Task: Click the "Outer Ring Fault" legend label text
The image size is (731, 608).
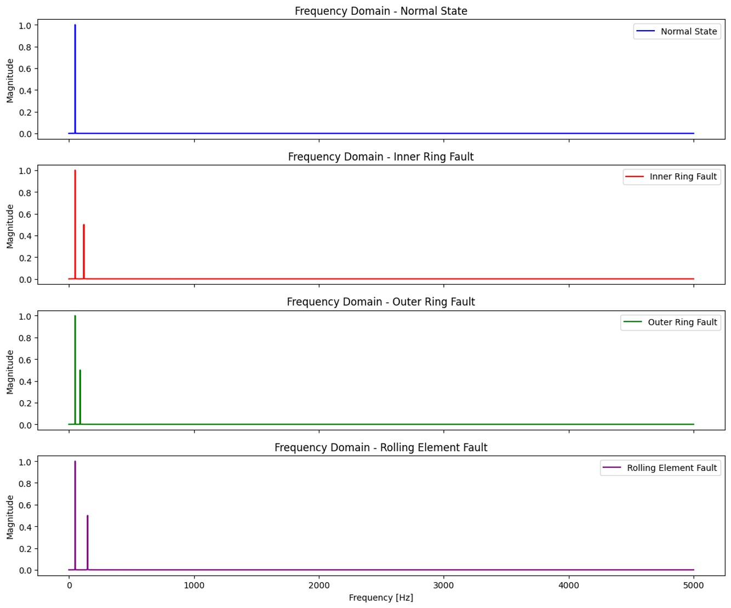Action: click(682, 322)
